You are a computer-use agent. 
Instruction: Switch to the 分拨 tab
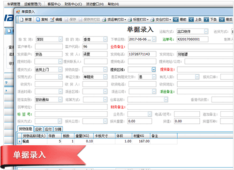pyautogui.click(x=58, y=129)
